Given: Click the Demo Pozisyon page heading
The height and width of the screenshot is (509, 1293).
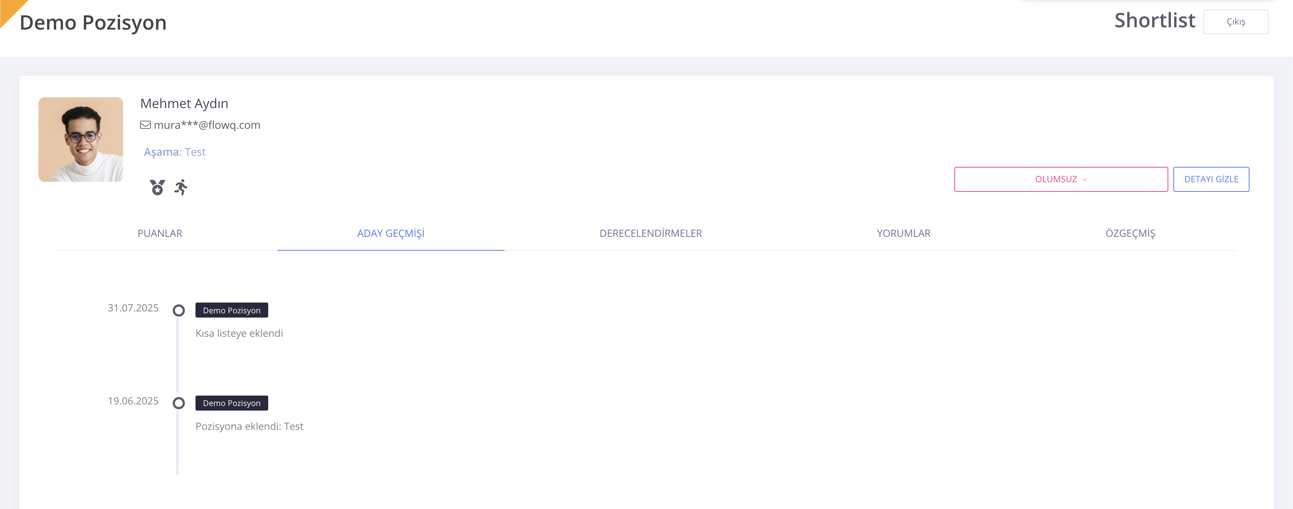Looking at the screenshot, I should (x=93, y=23).
